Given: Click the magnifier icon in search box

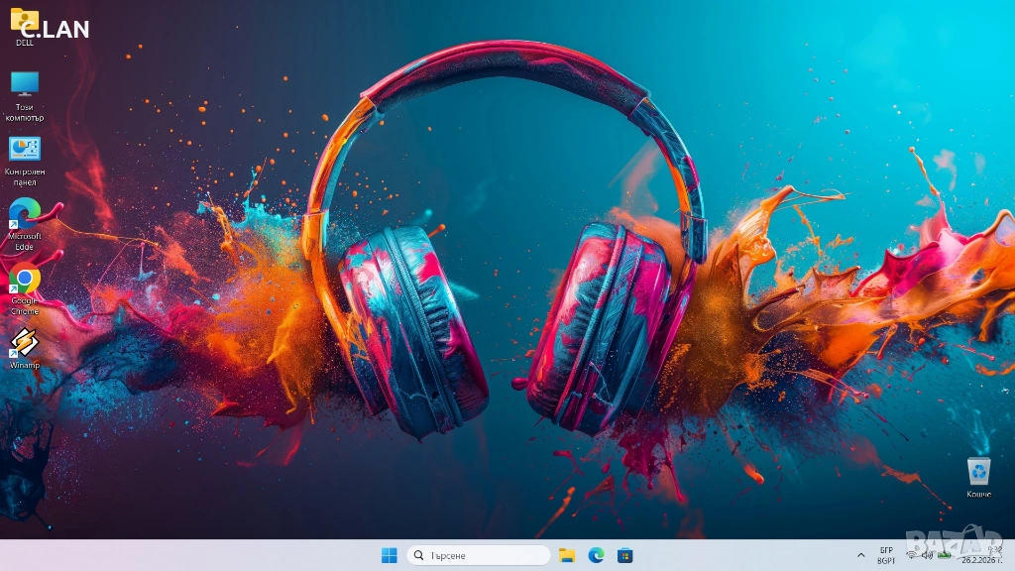Looking at the screenshot, I should pos(419,555).
